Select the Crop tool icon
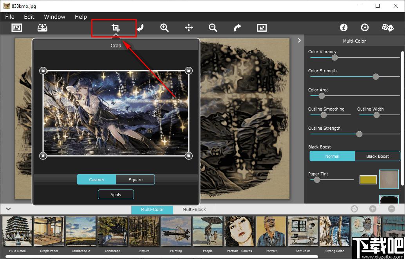The width and height of the screenshot is (405, 259). click(116, 28)
